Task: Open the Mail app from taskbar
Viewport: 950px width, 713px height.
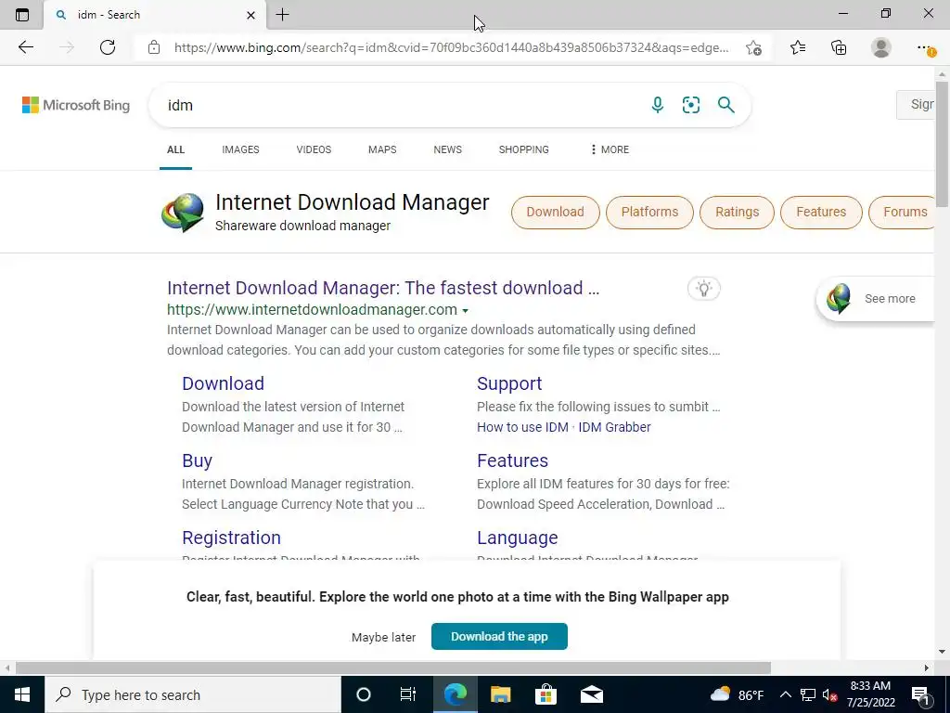Action: tap(591, 694)
